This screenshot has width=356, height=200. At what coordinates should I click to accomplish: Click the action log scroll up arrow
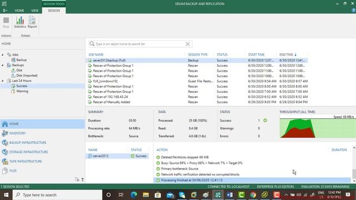click(354, 148)
